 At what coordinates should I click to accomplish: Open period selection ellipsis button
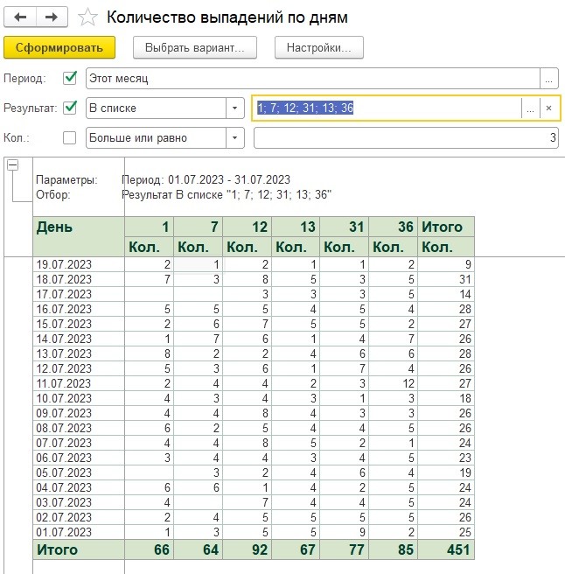(549, 79)
